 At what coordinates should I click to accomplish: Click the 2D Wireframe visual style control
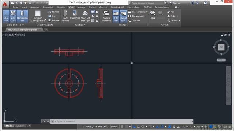pos(18,35)
